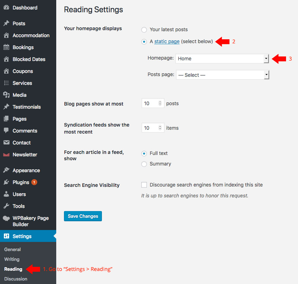
Task: Click the Plugins plug icon
Action: point(6,182)
